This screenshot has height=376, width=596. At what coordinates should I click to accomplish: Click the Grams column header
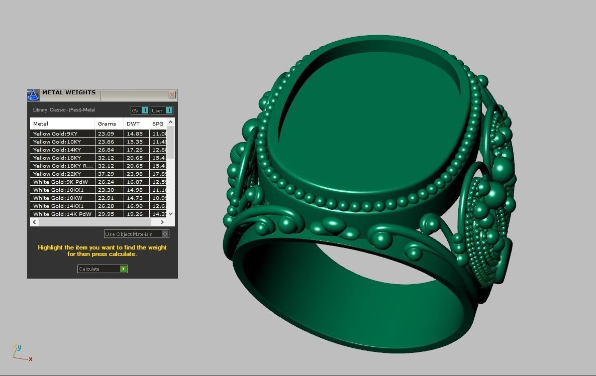point(109,123)
